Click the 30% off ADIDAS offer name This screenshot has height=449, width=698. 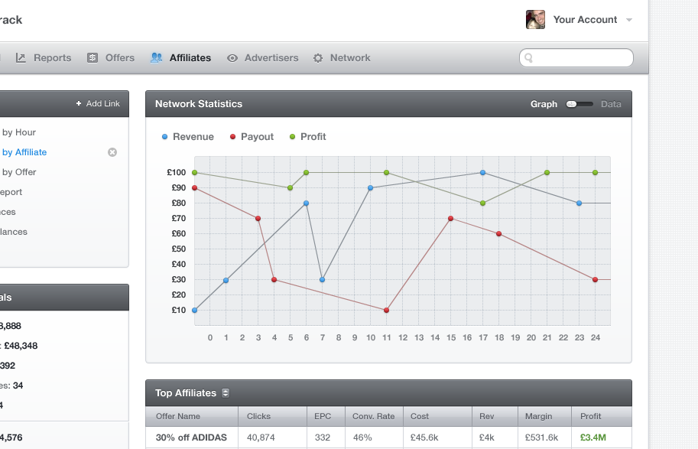point(191,438)
